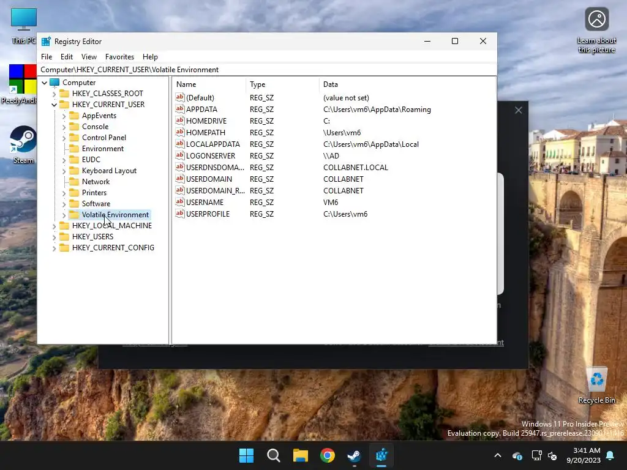
Task: Select the Steam desktop shortcut
Action: pyautogui.click(x=23, y=144)
